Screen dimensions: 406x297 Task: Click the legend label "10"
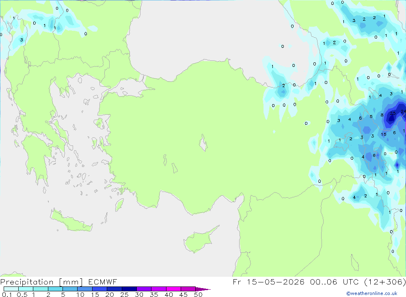coord(80,295)
